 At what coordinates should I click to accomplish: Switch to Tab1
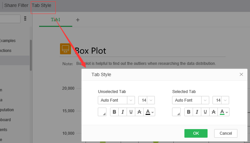coord(56,20)
